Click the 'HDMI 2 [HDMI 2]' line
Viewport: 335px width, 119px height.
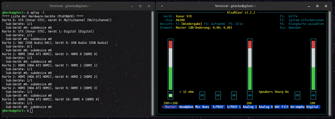point(50,77)
